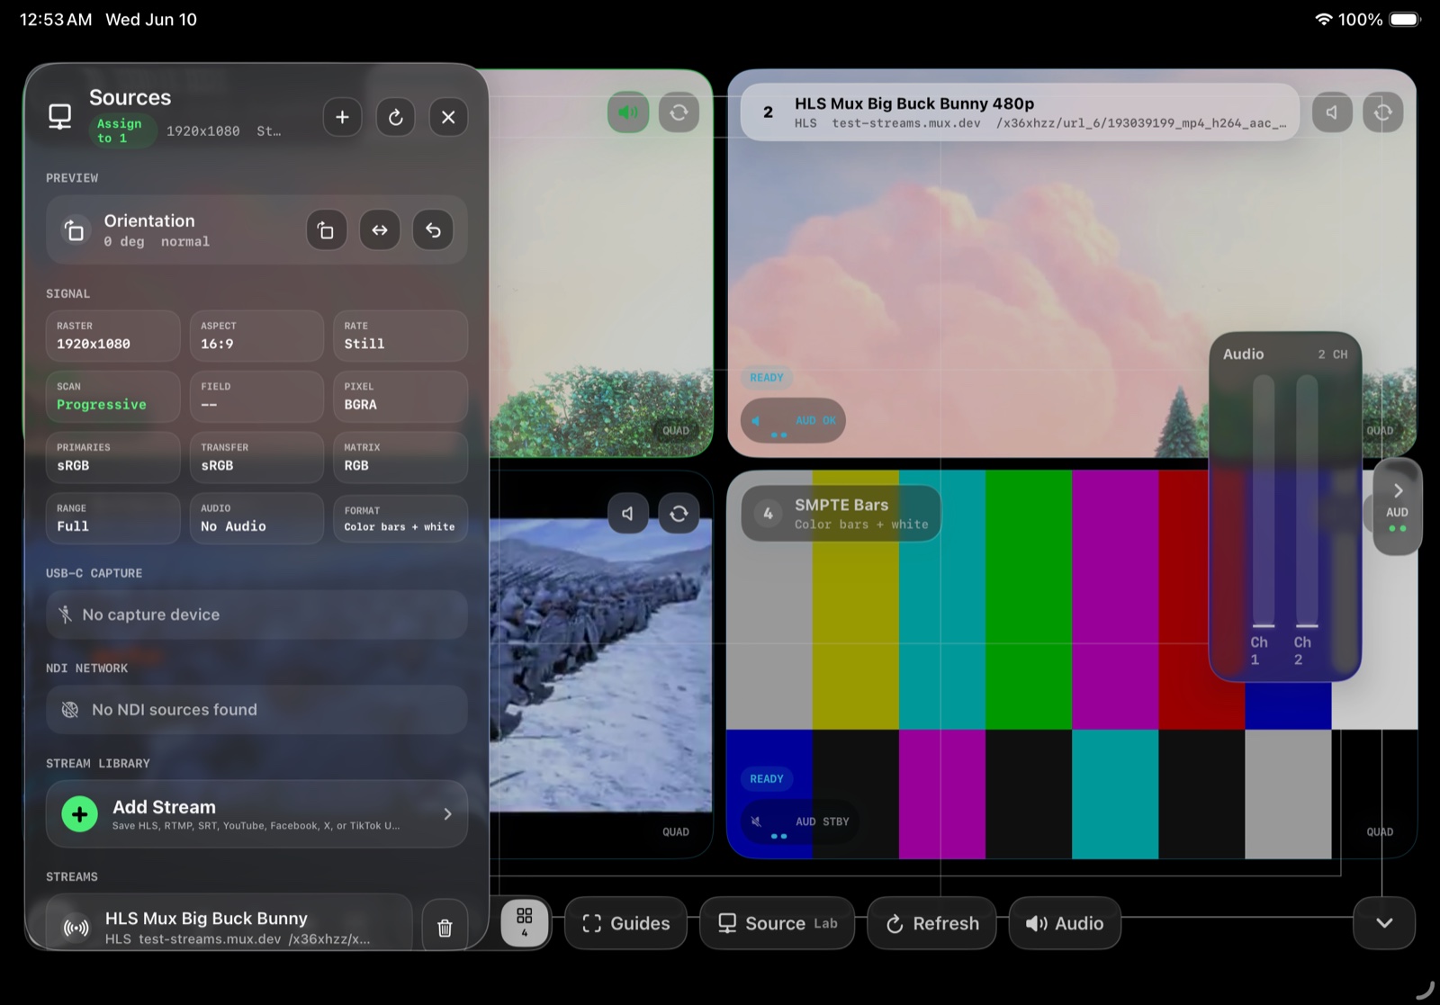
Task: Tap the Wi-Fi status icon
Action: point(1323,19)
